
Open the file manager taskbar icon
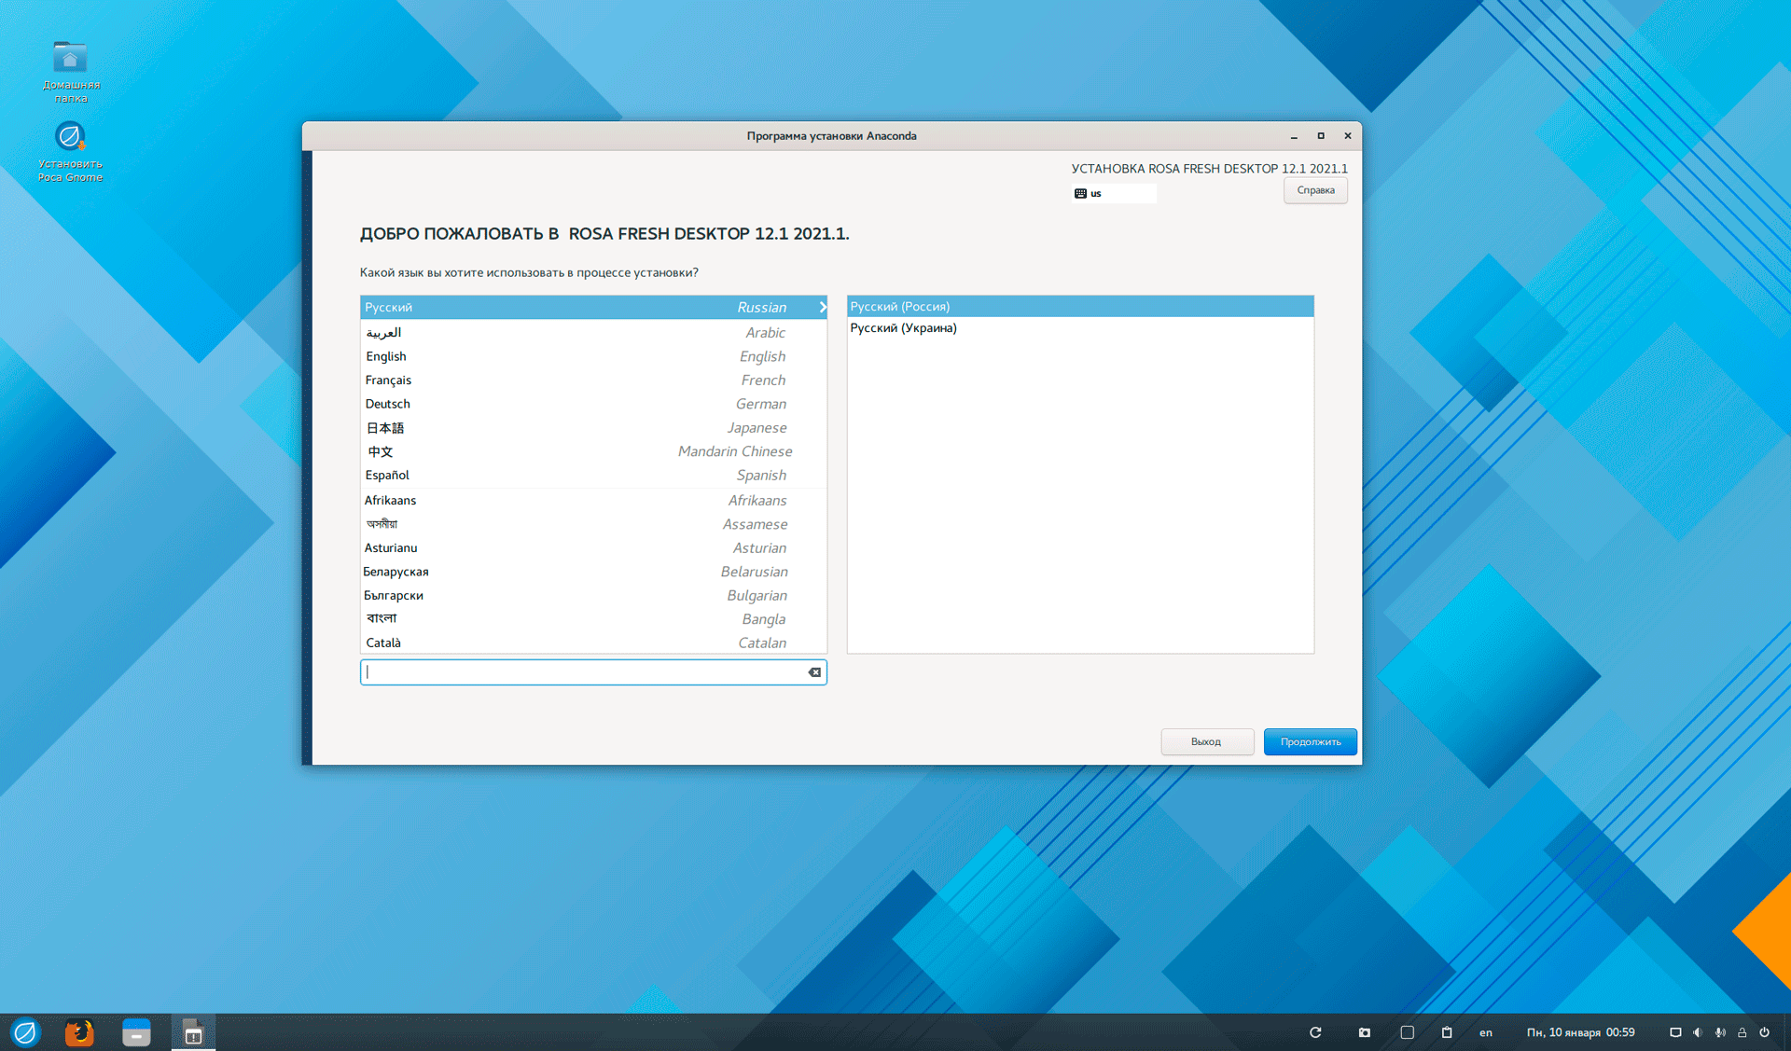pyautogui.click(x=136, y=1032)
